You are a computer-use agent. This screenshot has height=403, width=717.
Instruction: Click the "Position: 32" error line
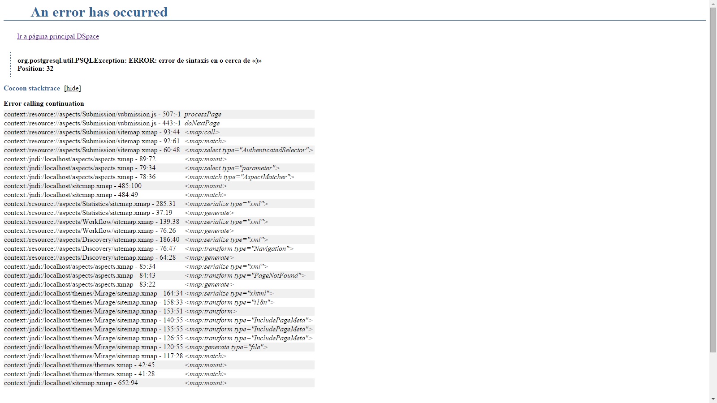click(35, 69)
